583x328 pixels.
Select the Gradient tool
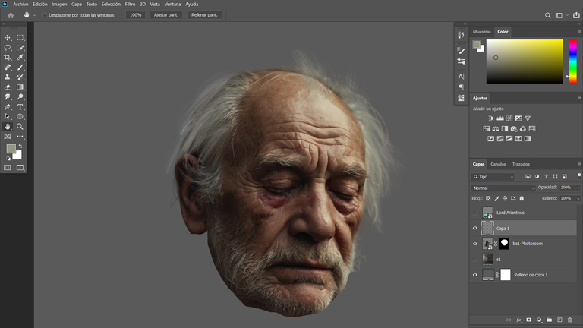coord(20,87)
